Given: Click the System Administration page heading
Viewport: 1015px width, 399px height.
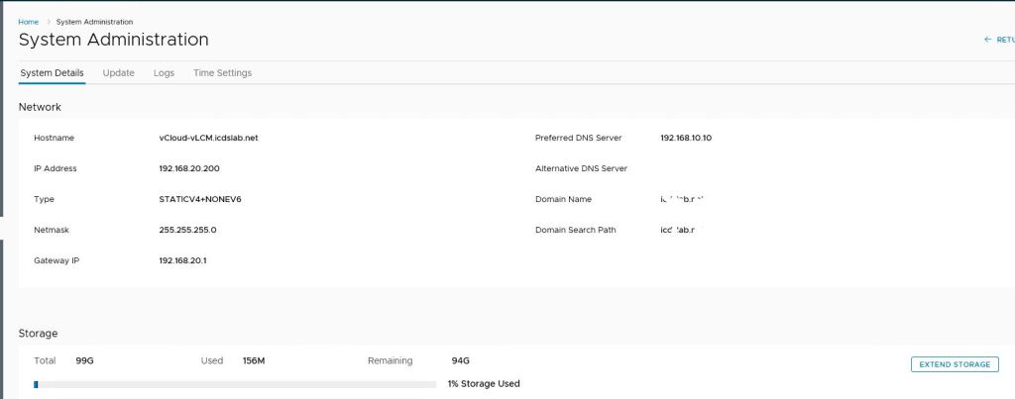Looking at the screenshot, I should tap(113, 40).
